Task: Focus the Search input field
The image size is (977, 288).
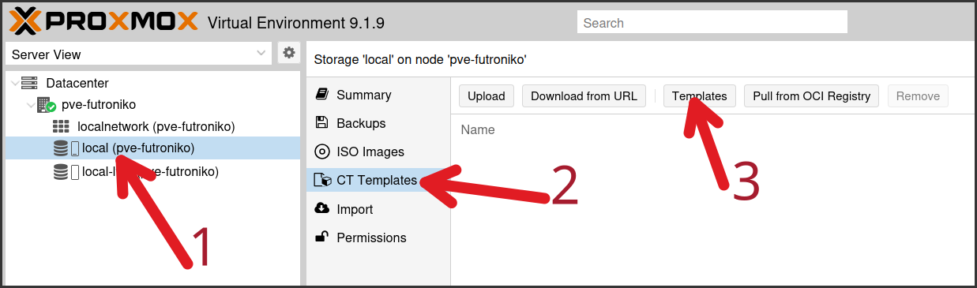Action: (x=712, y=22)
